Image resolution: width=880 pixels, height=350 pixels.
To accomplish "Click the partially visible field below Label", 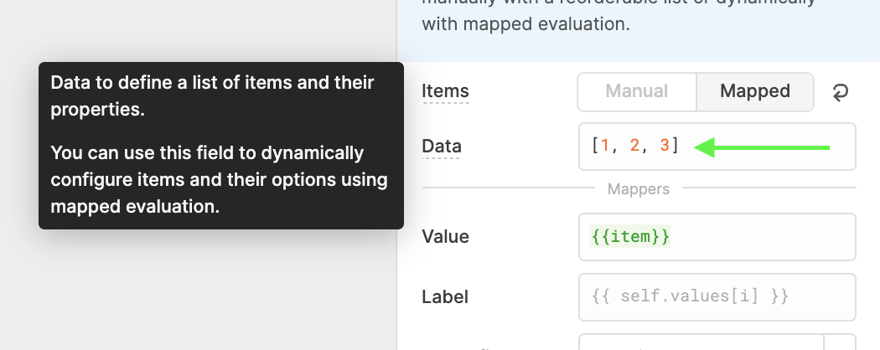I will click(701, 342).
